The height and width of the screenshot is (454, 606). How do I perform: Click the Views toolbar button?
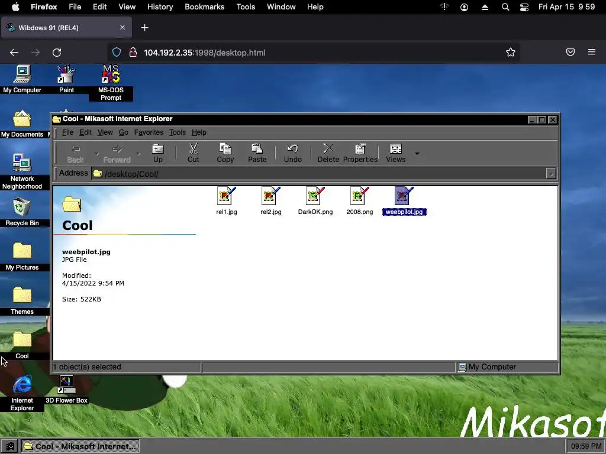[x=396, y=153]
